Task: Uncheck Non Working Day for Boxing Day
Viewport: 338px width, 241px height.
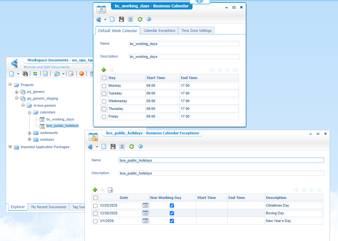Action: pyautogui.click(x=172, y=213)
